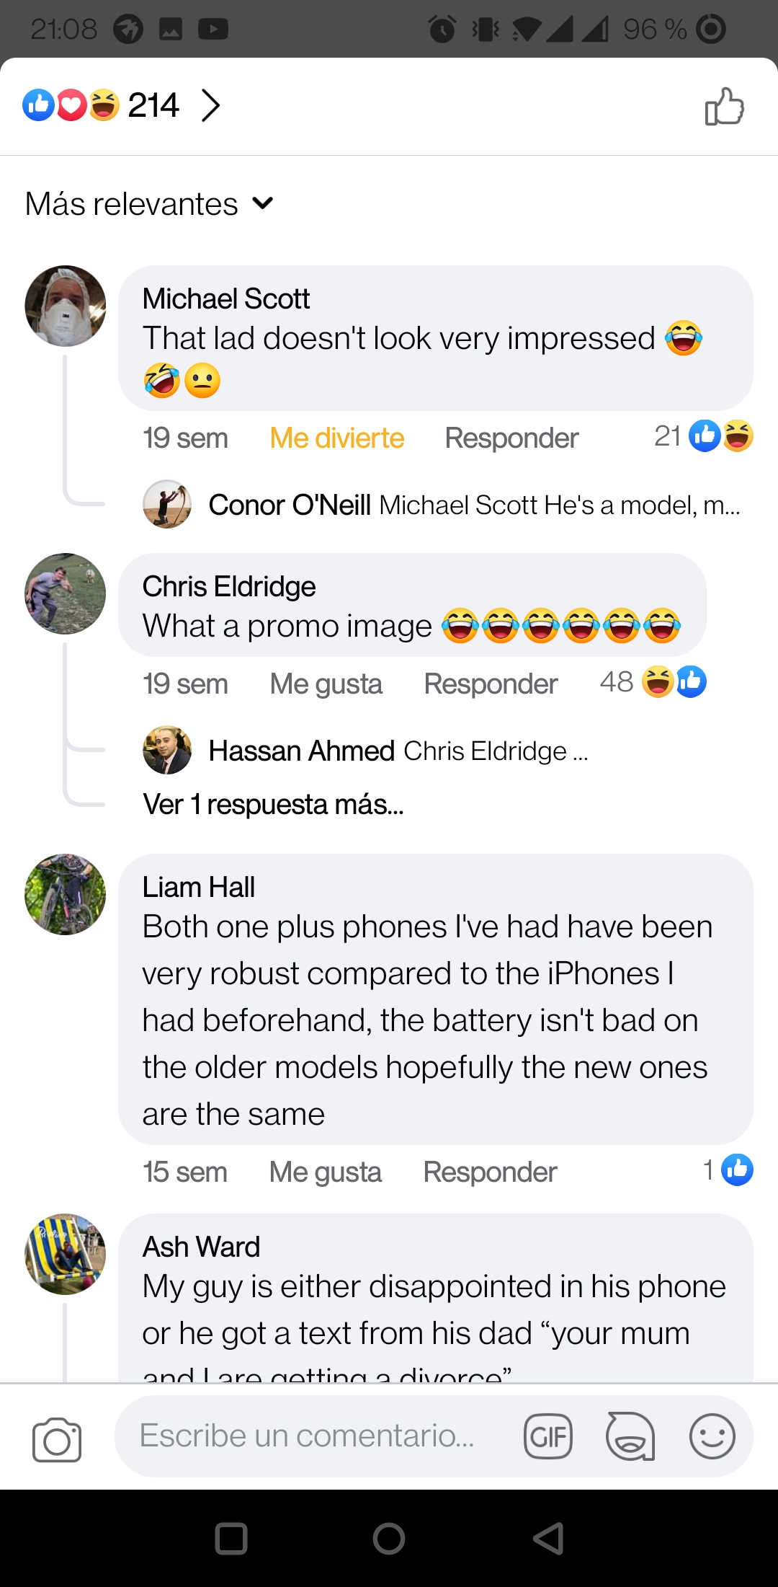Tap the Android home circle button
Image resolution: width=778 pixels, height=1587 pixels.
click(x=389, y=1538)
